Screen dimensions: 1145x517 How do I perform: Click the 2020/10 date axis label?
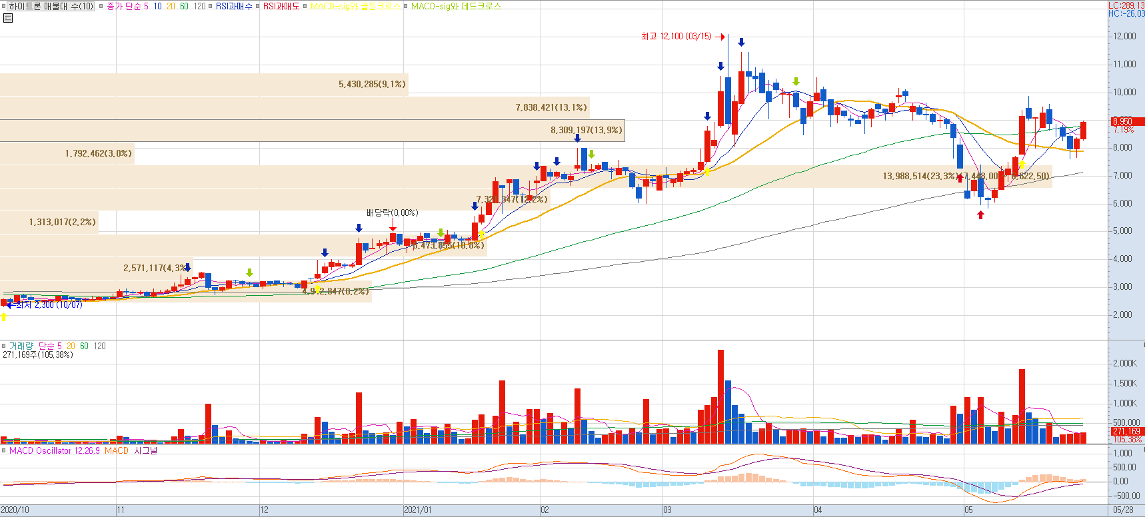[15, 510]
